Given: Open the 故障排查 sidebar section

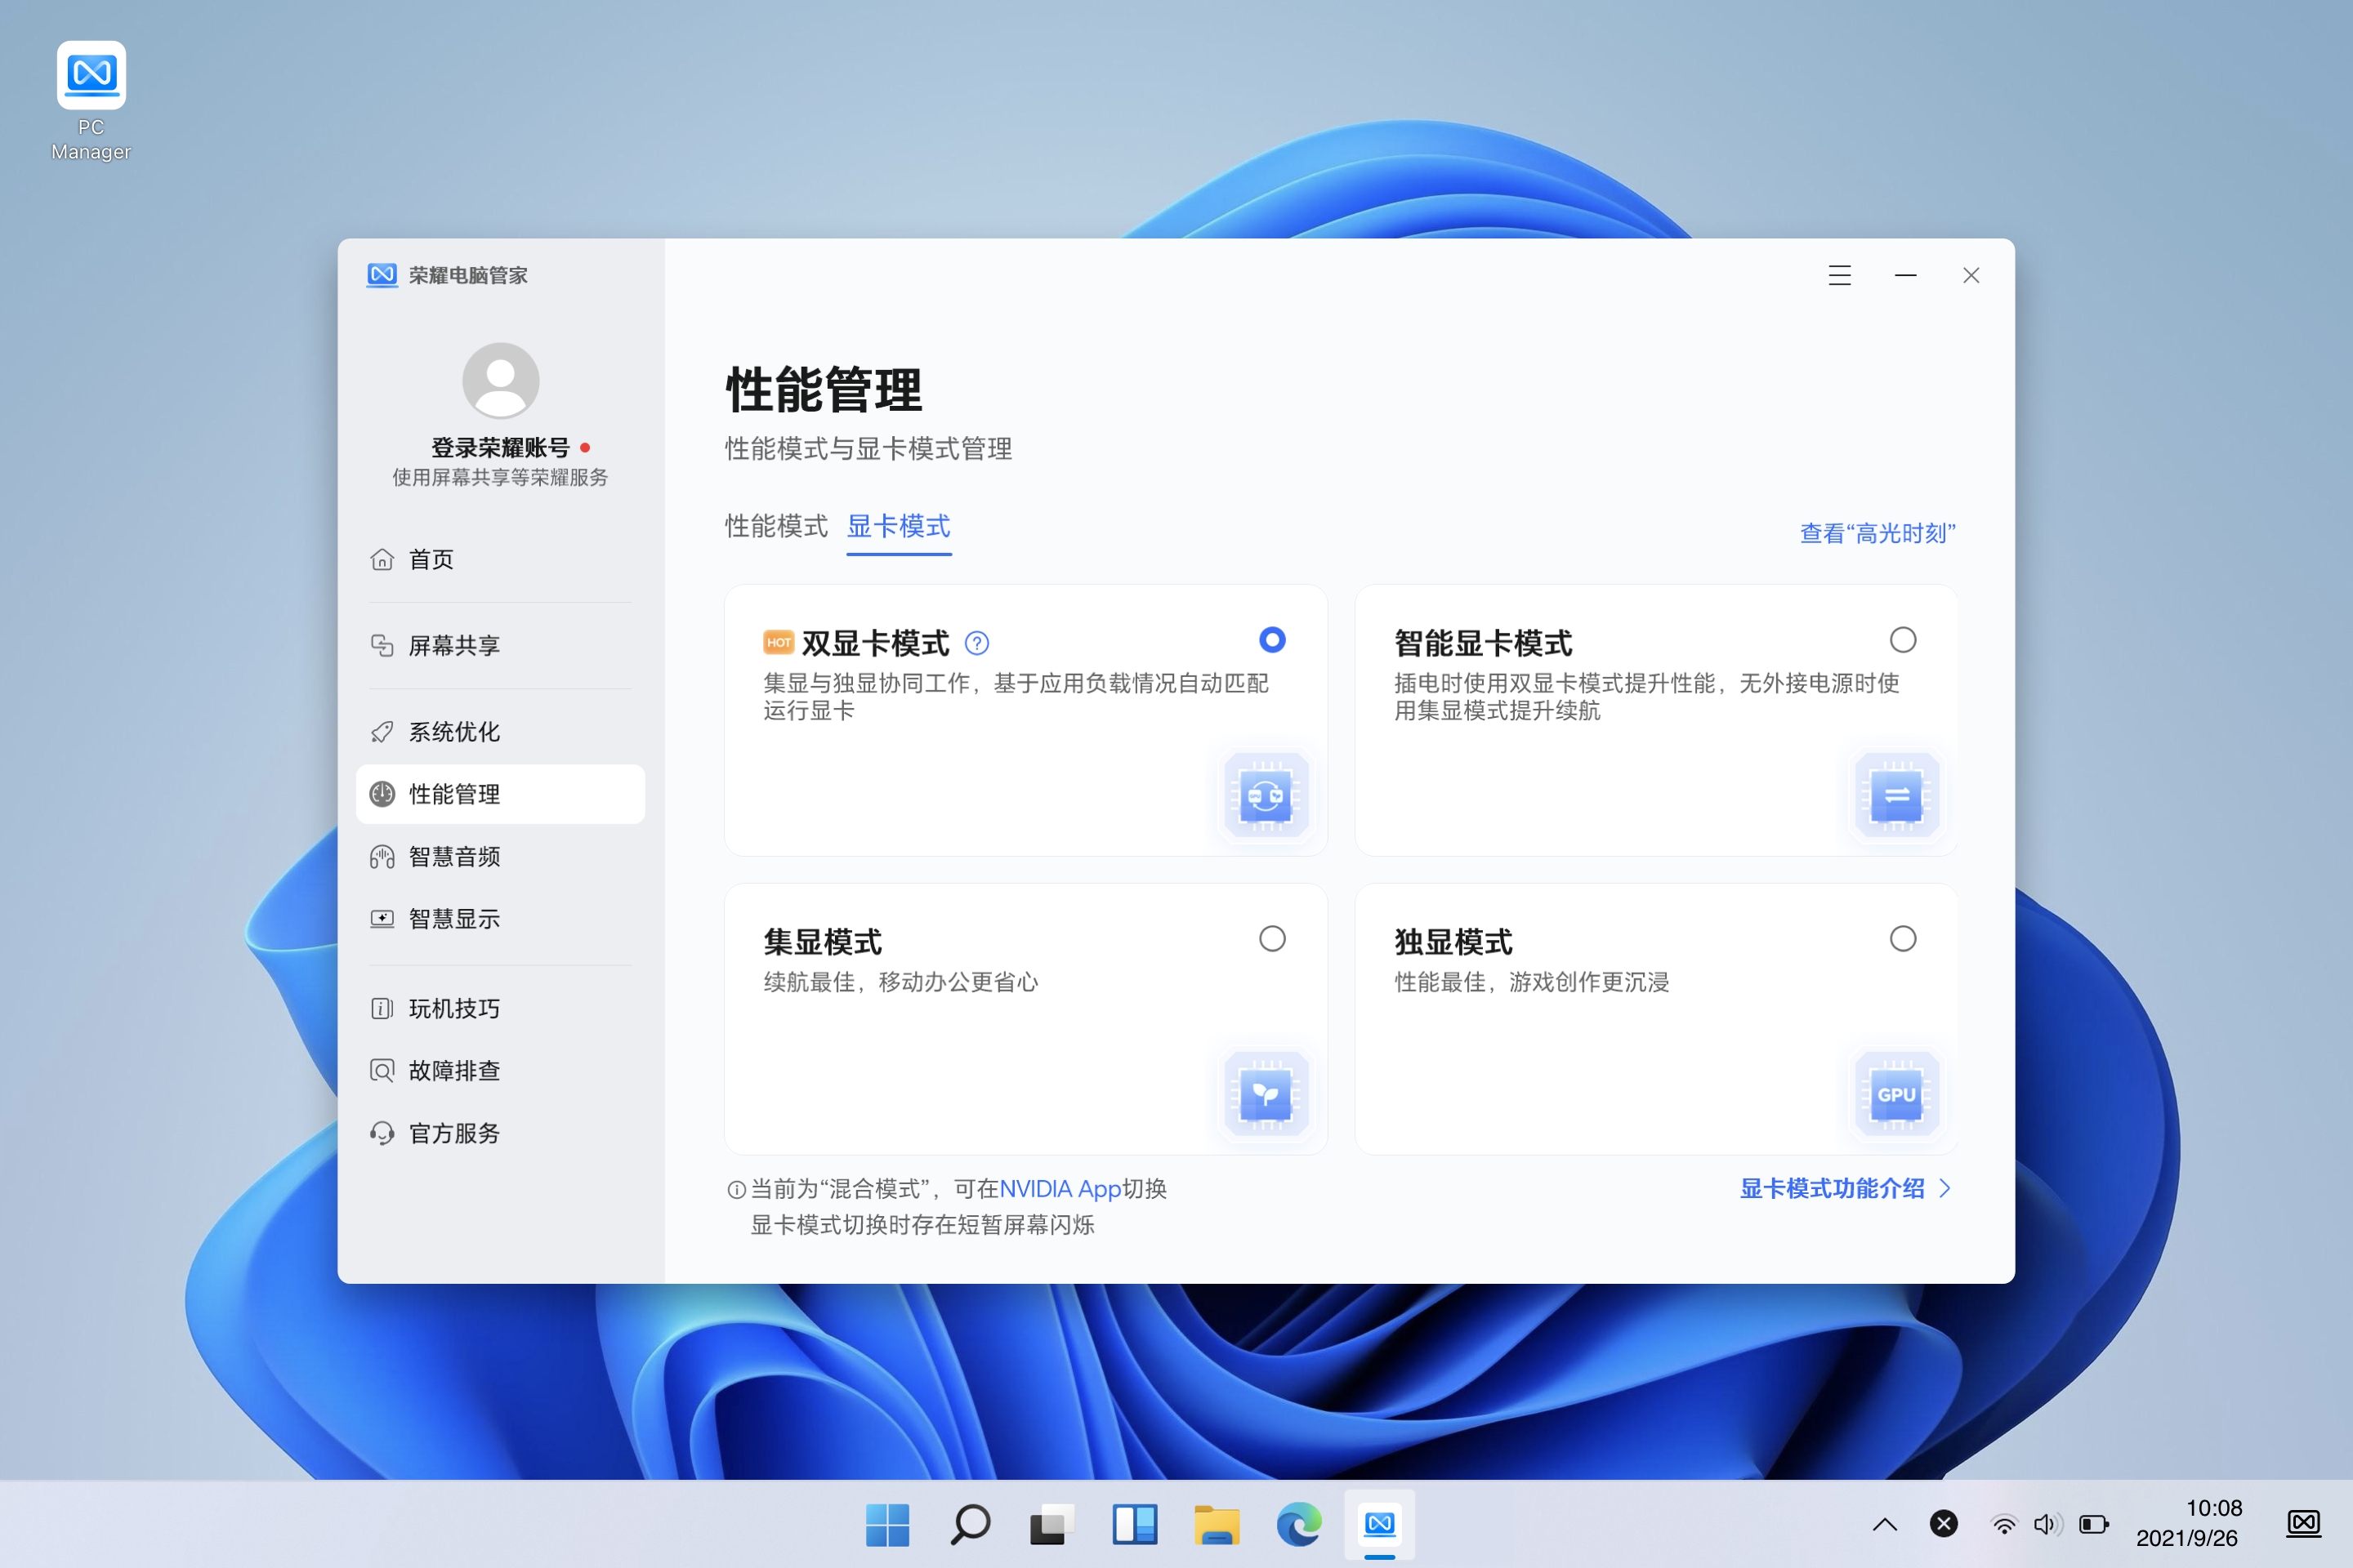Looking at the screenshot, I should pyautogui.click(x=453, y=1070).
